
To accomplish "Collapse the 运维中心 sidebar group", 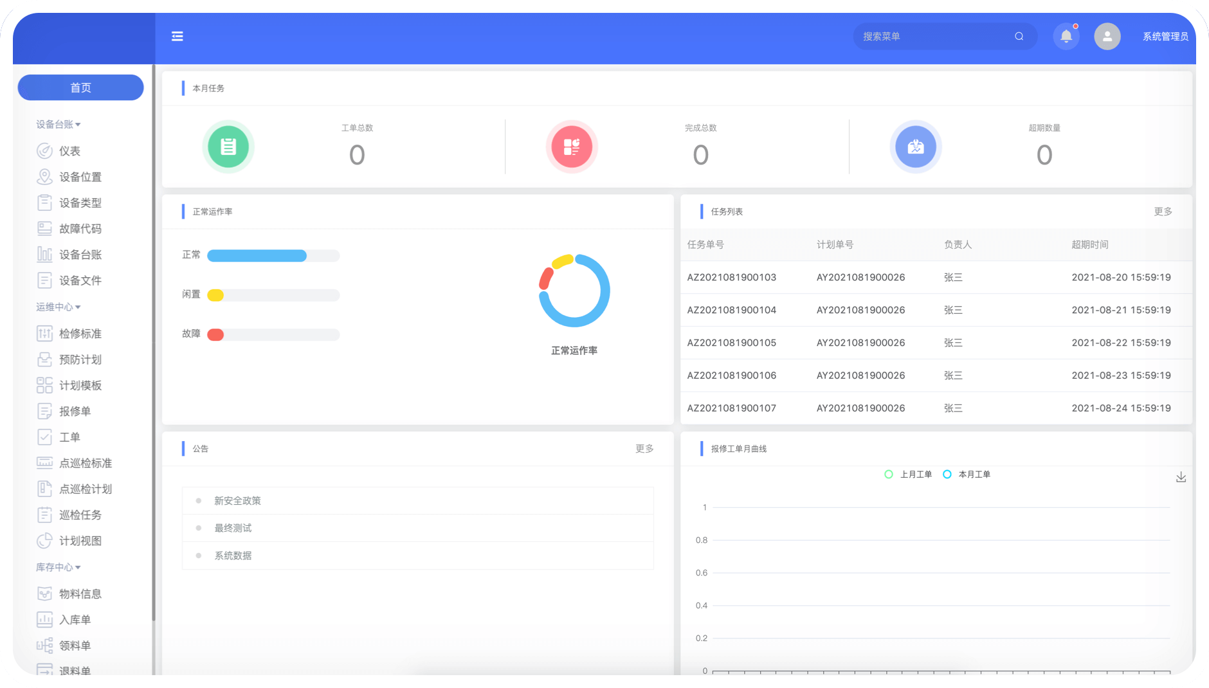I will pos(58,307).
